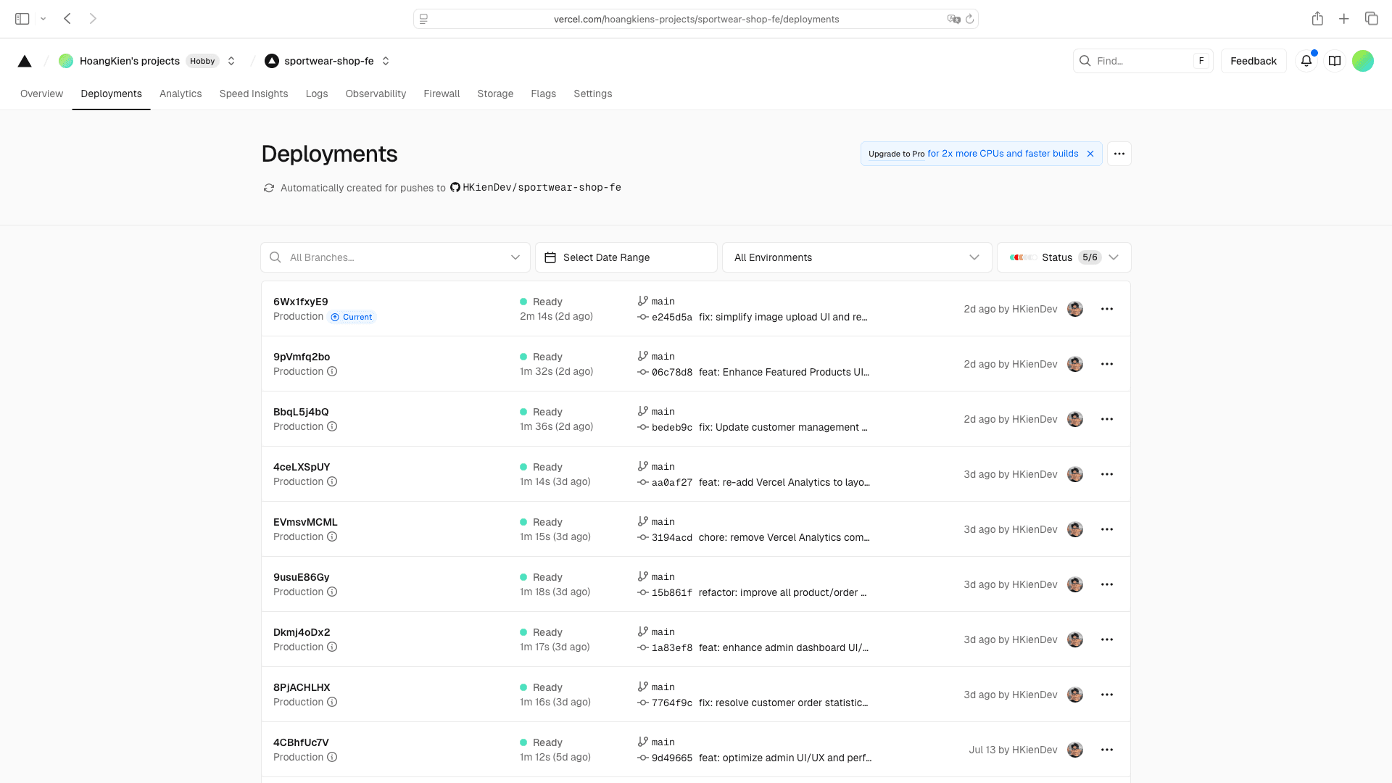The image size is (1392, 783).
Task: Switch to the Analytics tab
Action: 181,94
